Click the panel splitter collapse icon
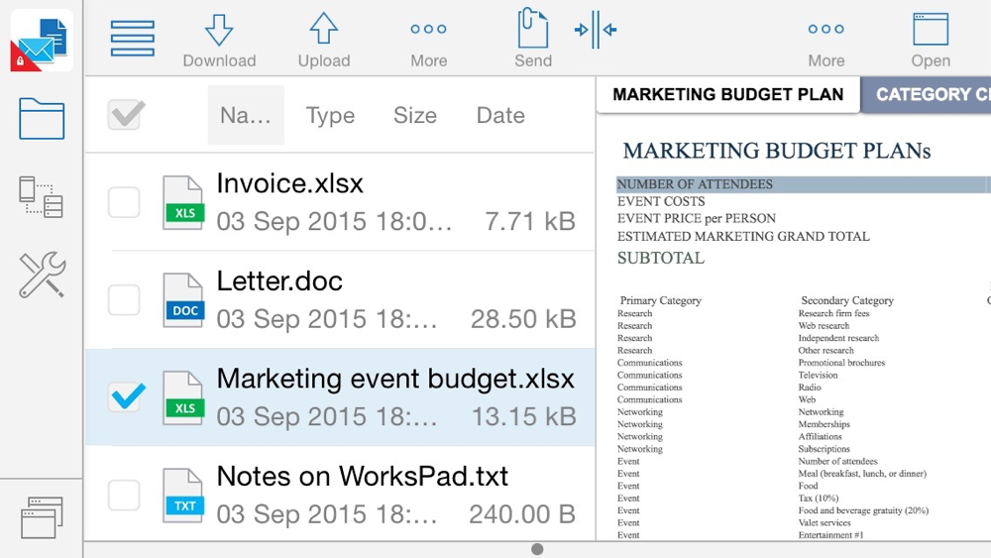The height and width of the screenshot is (558, 991). pos(596,31)
